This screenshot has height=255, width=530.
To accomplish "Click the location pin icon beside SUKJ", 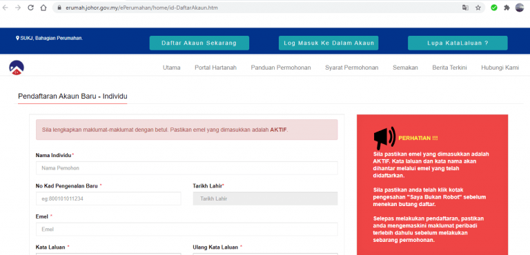I will coord(17,38).
